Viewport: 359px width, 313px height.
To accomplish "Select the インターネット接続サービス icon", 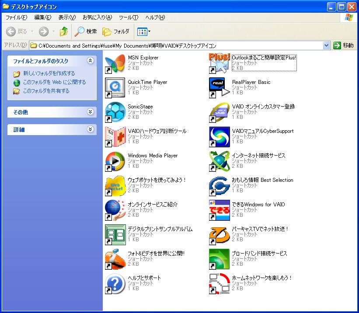I will pyautogui.click(x=219, y=161).
